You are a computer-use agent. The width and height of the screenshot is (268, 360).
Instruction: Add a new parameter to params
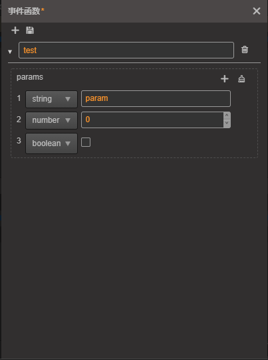[x=225, y=79]
